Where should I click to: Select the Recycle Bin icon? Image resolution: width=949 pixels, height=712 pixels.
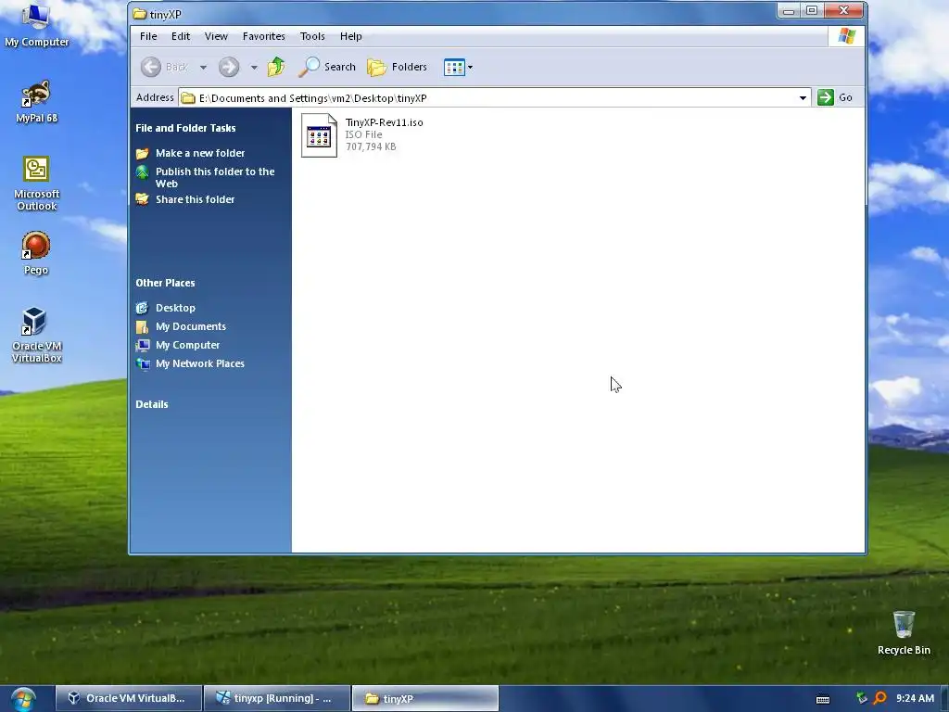coord(904,632)
